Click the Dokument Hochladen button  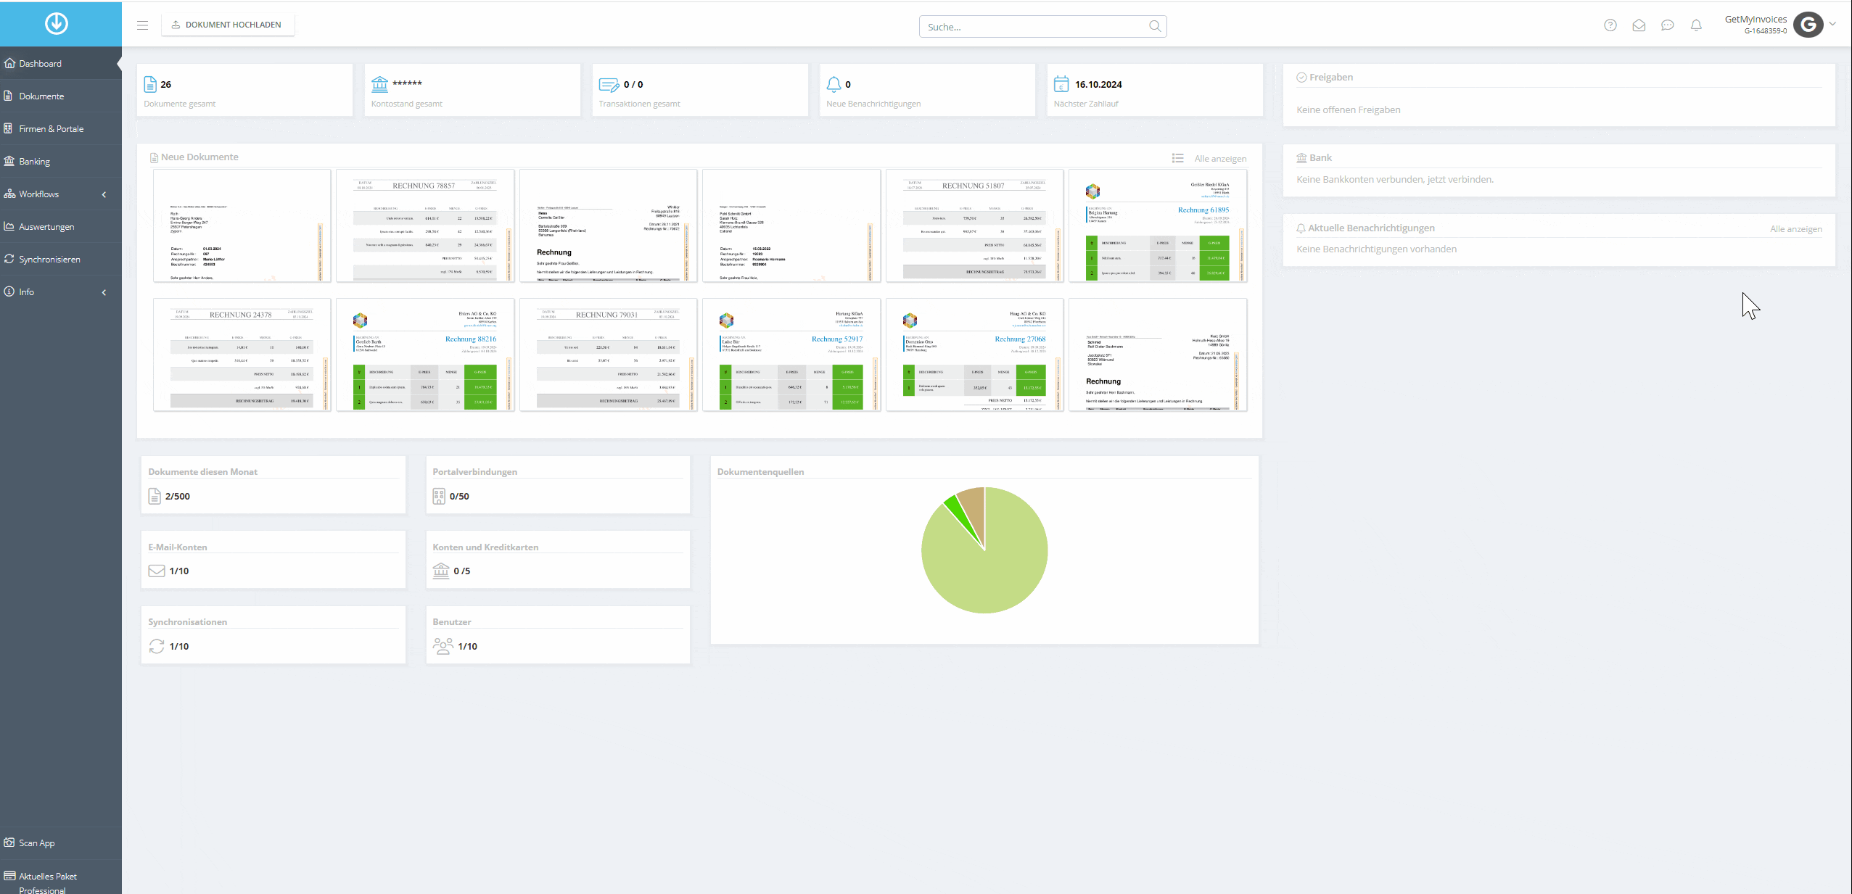(x=228, y=25)
